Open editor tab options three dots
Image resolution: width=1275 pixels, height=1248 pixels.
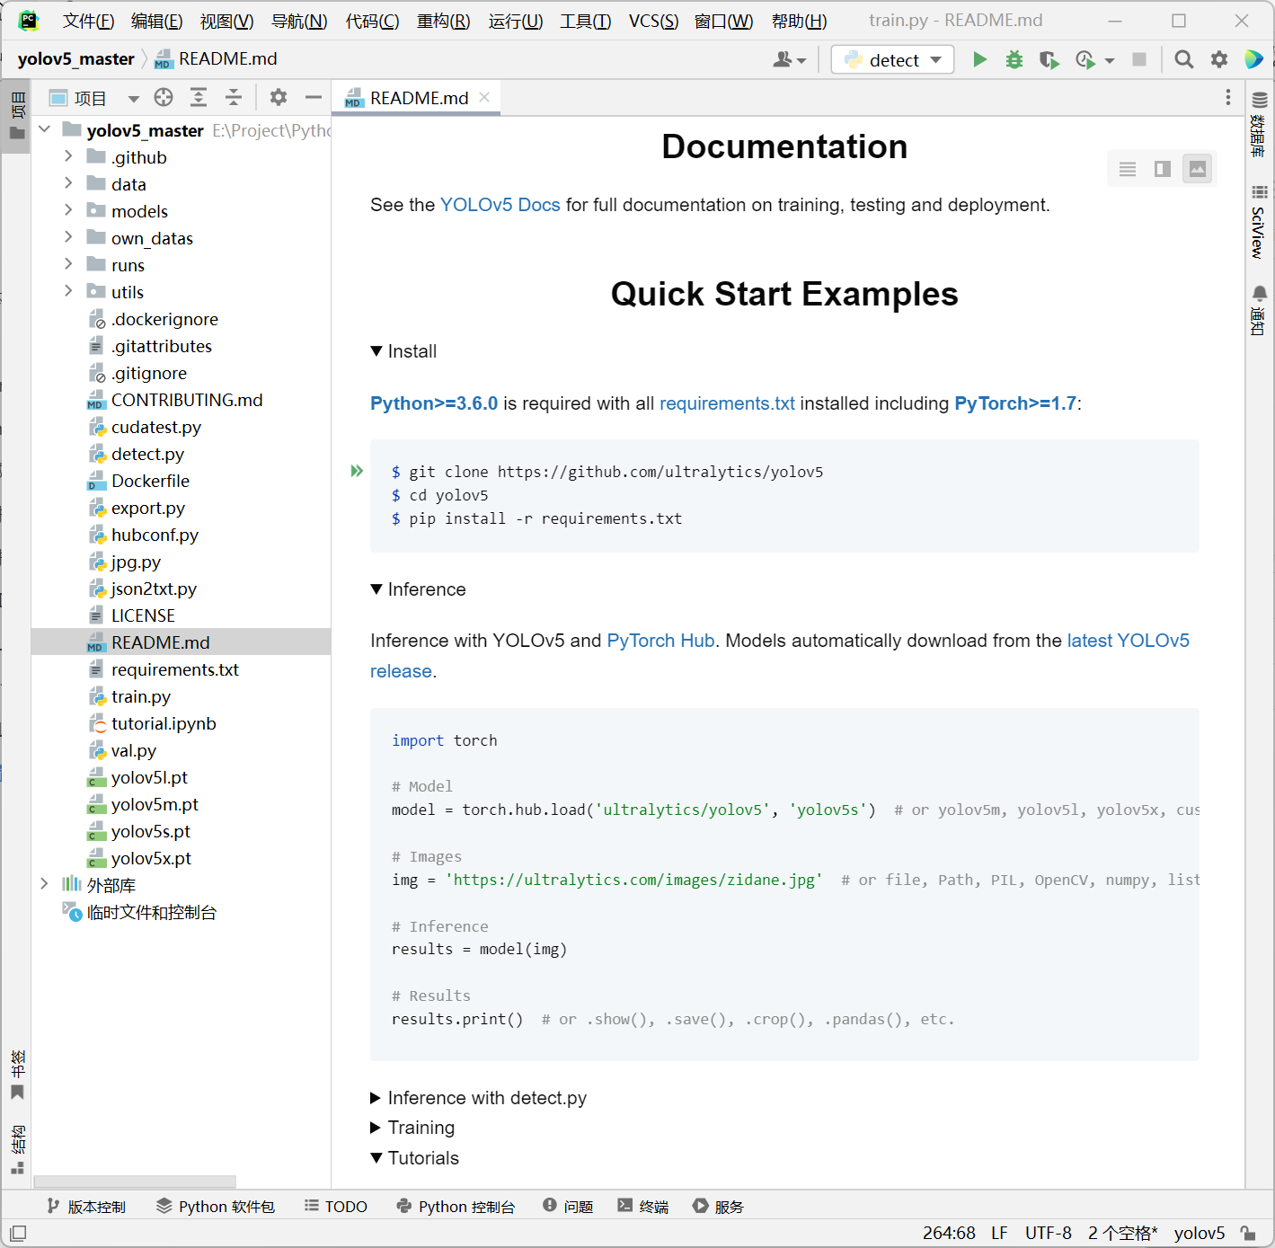[x=1228, y=97]
